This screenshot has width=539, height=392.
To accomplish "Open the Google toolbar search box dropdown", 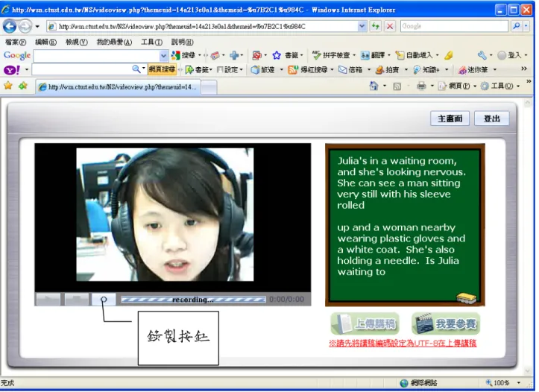I will [x=163, y=55].
